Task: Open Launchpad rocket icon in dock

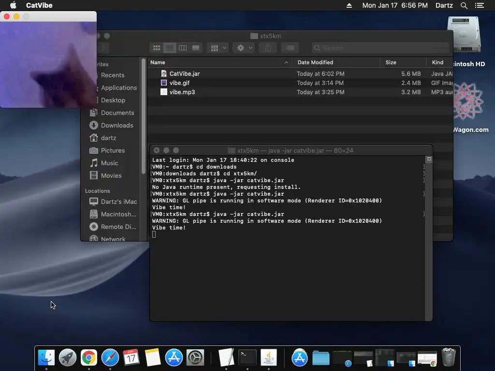Action: click(68, 357)
